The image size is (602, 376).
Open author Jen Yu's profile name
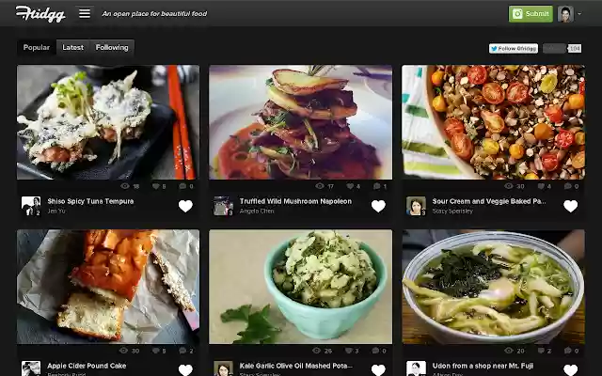[56, 211]
